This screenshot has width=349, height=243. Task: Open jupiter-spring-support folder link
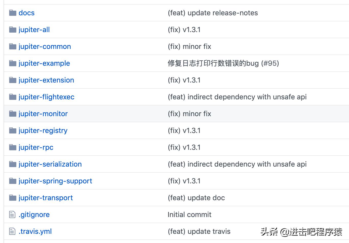[x=55, y=181]
